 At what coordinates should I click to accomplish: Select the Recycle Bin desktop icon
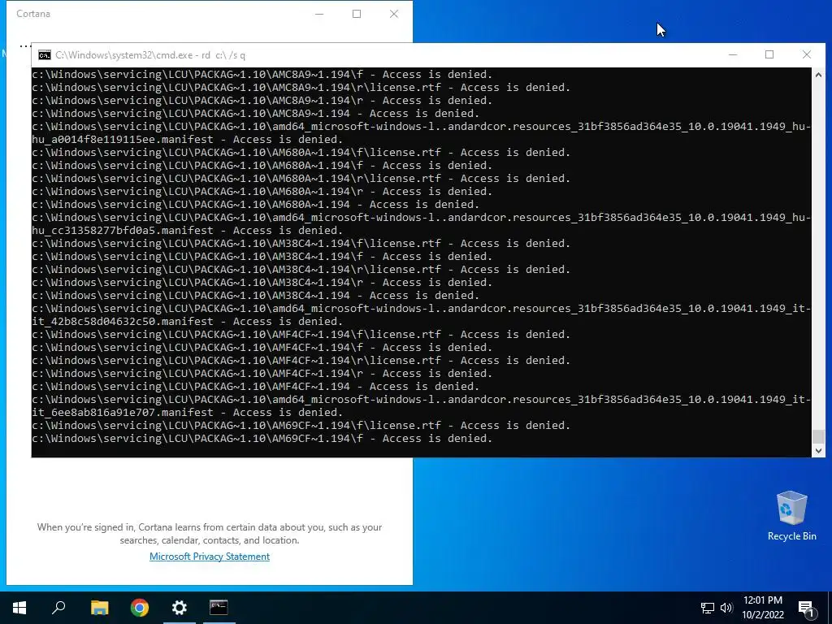[x=791, y=515]
